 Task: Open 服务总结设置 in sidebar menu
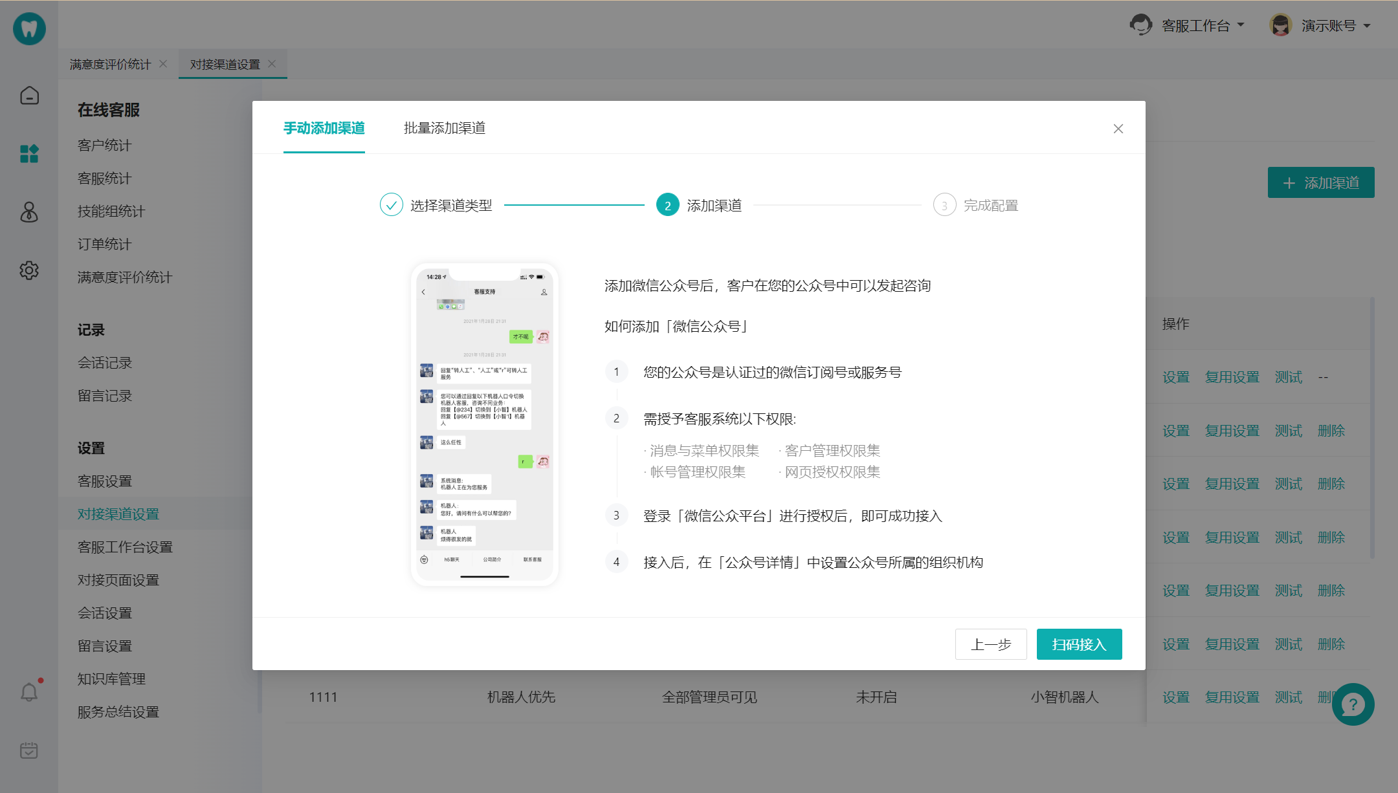(118, 712)
